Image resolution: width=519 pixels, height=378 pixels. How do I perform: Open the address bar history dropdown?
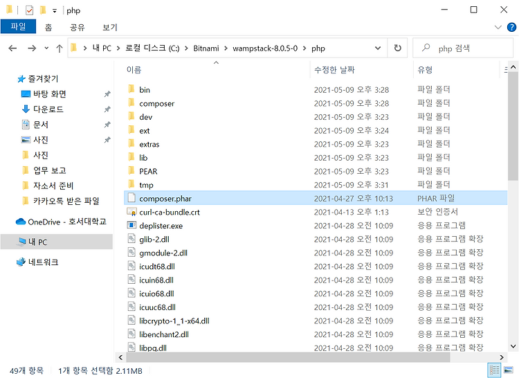pyautogui.click(x=377, y=48)
